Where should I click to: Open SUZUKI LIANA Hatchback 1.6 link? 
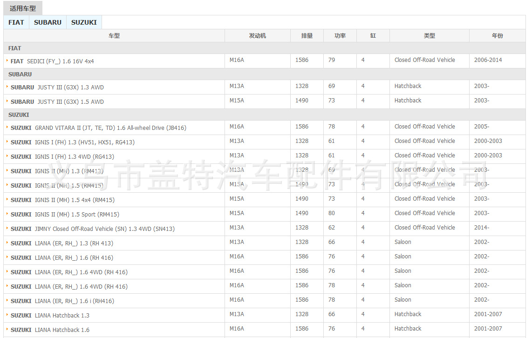click(50, 330)
